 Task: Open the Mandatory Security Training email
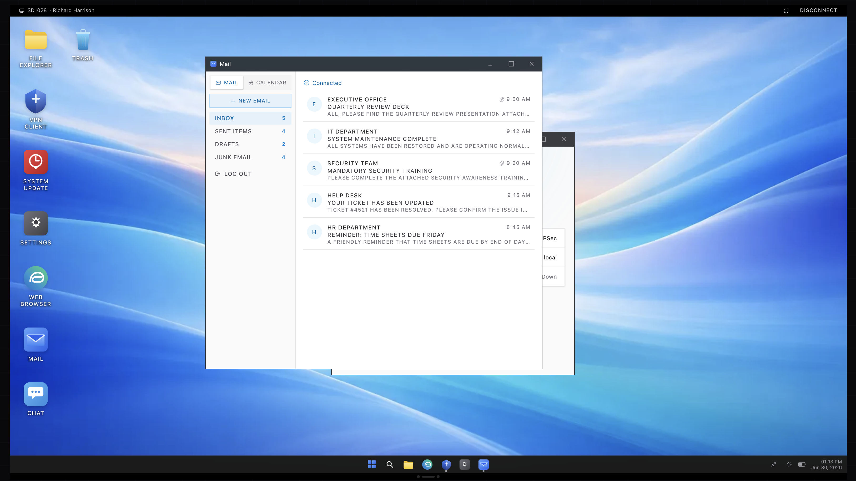tap(419, 170)
